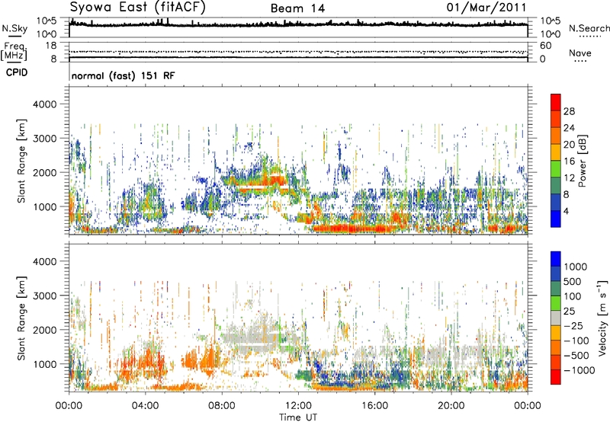Click the '08:00' time tick label
610x422 pixels.
(x=222, y=406)
